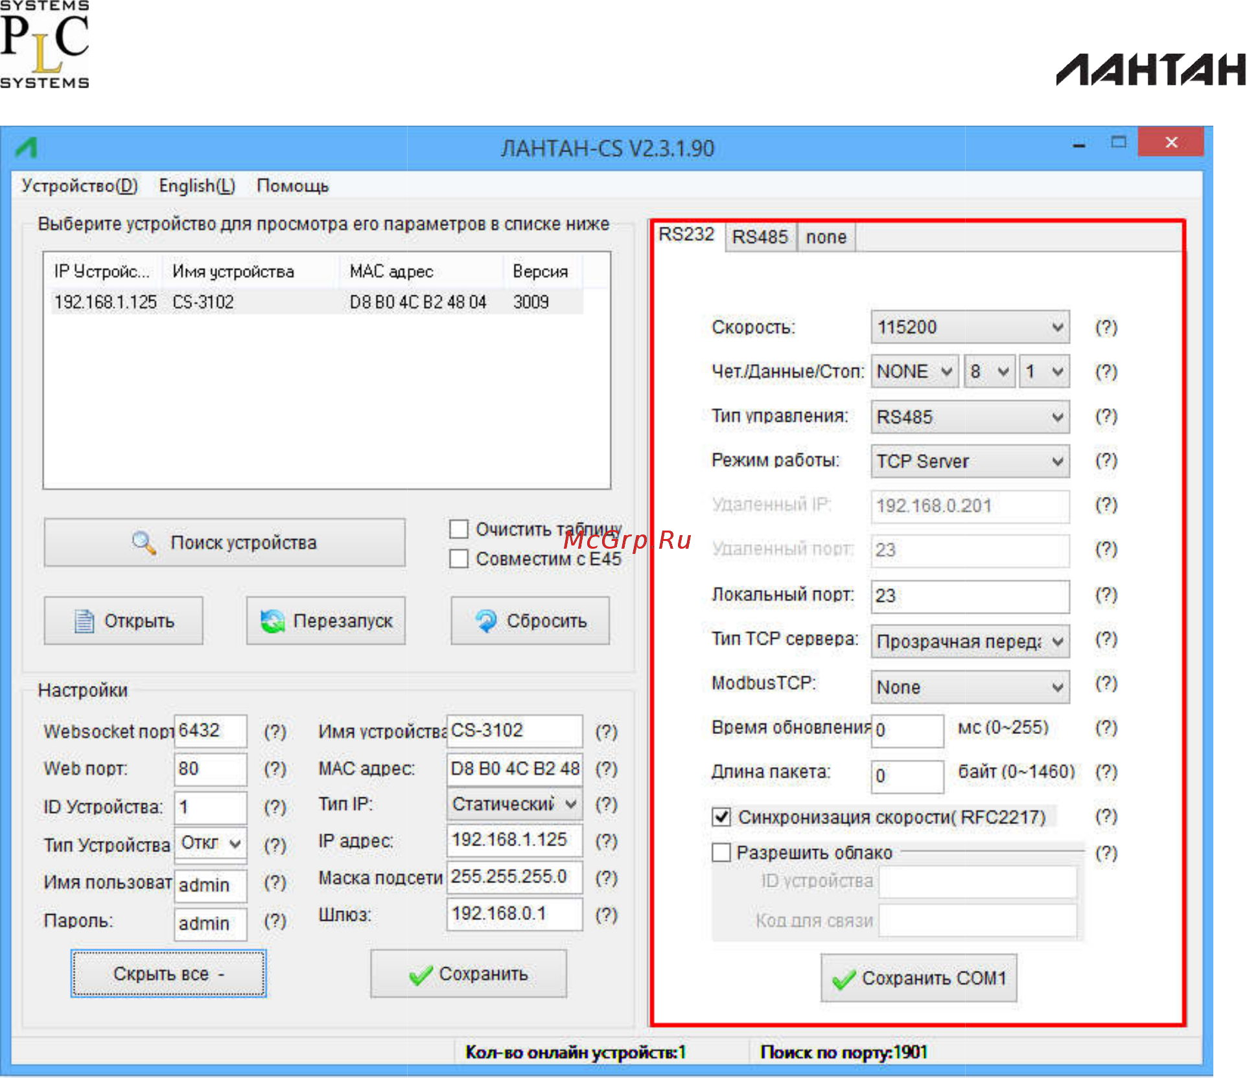The width and height of the screenshot is (1247, 1078).
Task: Click help (?) next to Websocket порт
Action: pyautogui.click(x=275, y=731)
